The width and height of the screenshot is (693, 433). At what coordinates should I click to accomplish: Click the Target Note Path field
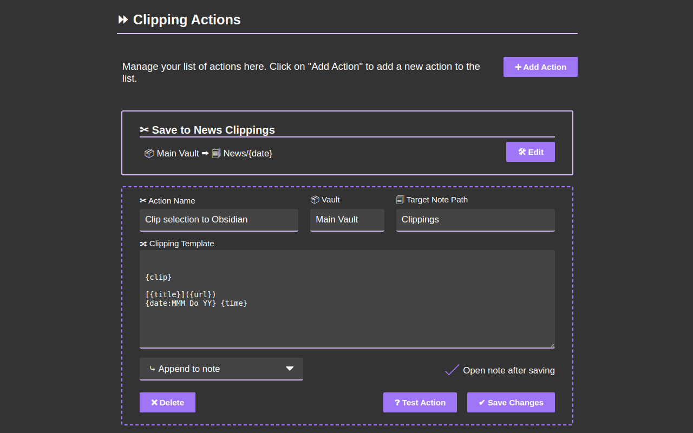[x=475, y=220]
